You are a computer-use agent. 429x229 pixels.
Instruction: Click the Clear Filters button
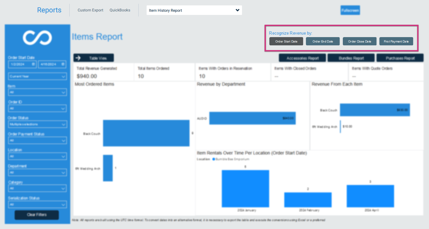37,215
